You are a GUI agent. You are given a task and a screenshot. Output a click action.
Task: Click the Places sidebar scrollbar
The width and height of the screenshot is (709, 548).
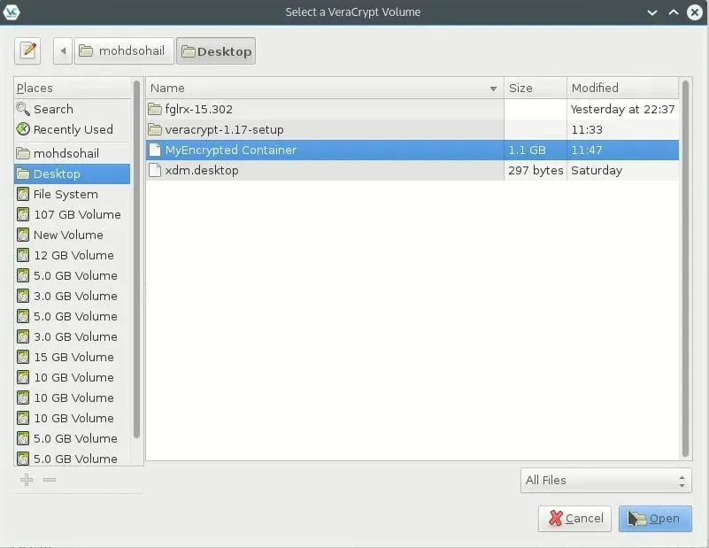136,259
